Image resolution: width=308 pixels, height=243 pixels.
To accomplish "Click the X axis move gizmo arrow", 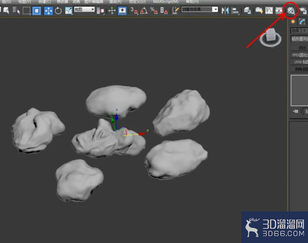I will [x=142, y=134].
